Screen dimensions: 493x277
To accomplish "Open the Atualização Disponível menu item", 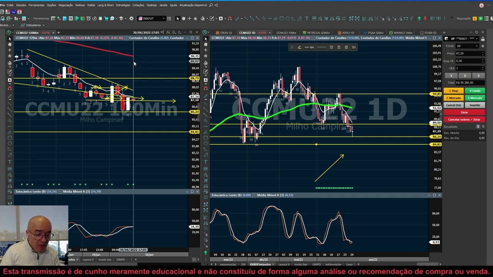I will [x=193, y=5].
